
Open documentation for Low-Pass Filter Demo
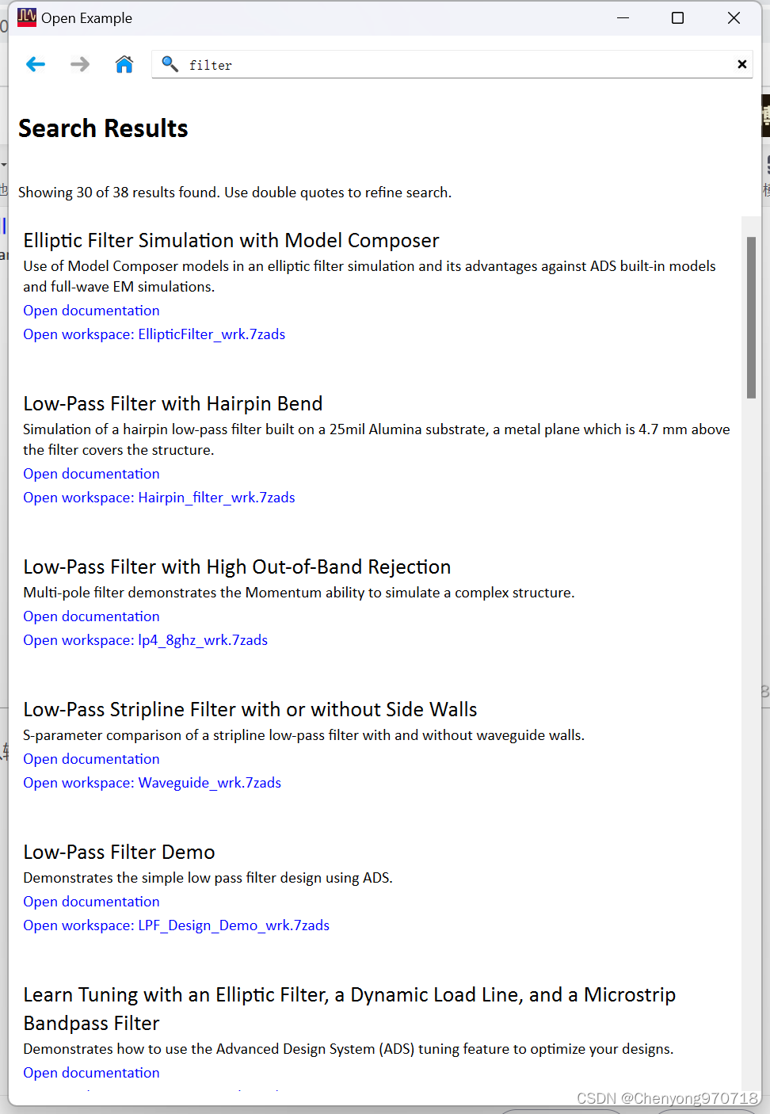90,901
